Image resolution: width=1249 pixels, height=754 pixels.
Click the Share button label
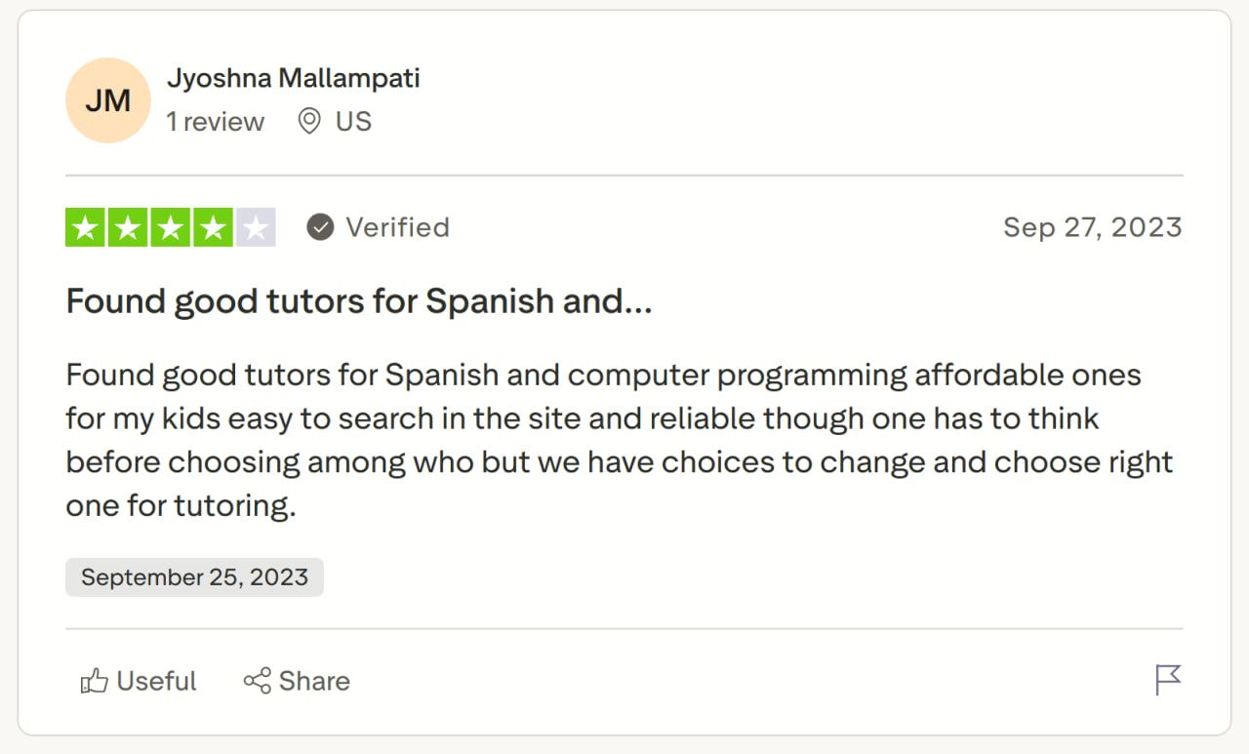(x=314, y=681)
